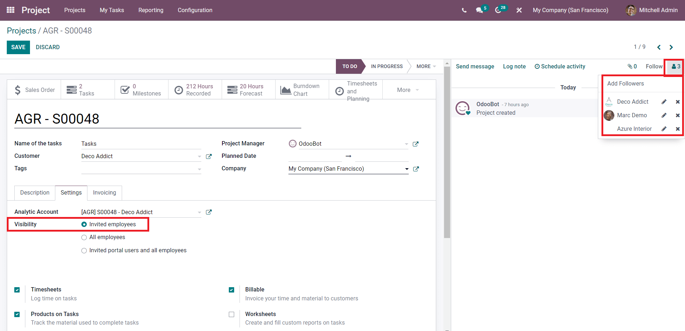This screenshot has width=685, height=331.
Task: Select All employees visibility option
Action: (x=84, y=238)
